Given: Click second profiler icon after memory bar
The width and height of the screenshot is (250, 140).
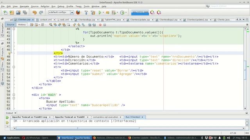Looking at the screenshot, I should click(x=159, y=12).
